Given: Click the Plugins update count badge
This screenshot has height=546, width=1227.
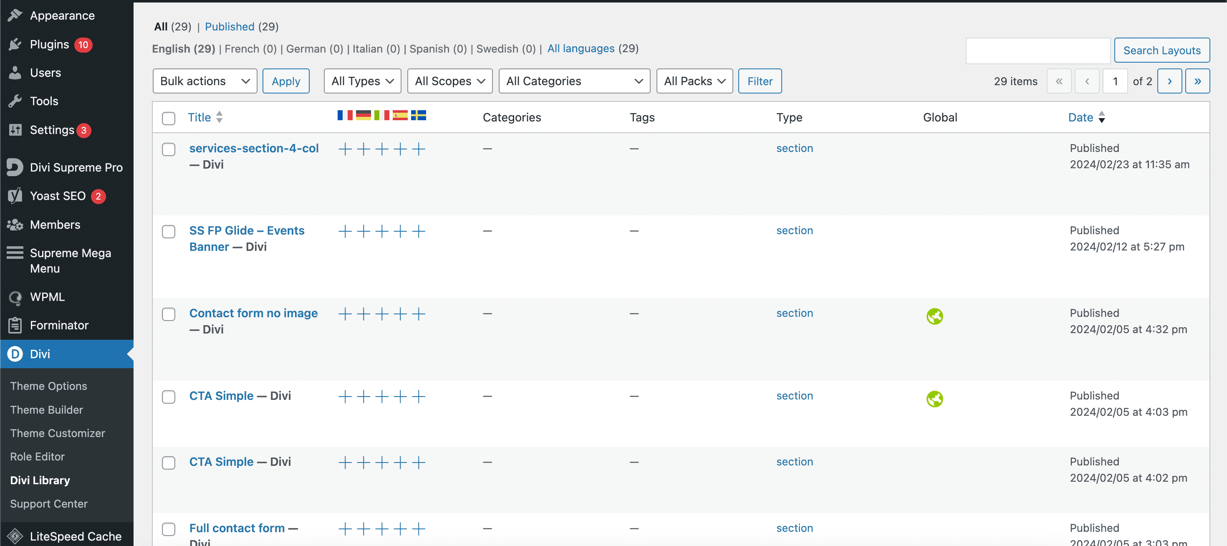Looking at the screenshot, I should tap(83, 45).
